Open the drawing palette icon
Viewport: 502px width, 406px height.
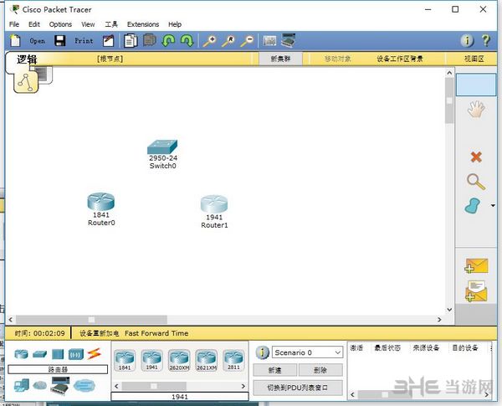pyautogui.click(x=269, y=41)
